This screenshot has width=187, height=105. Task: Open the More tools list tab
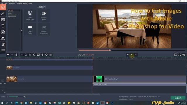(3, 51)
